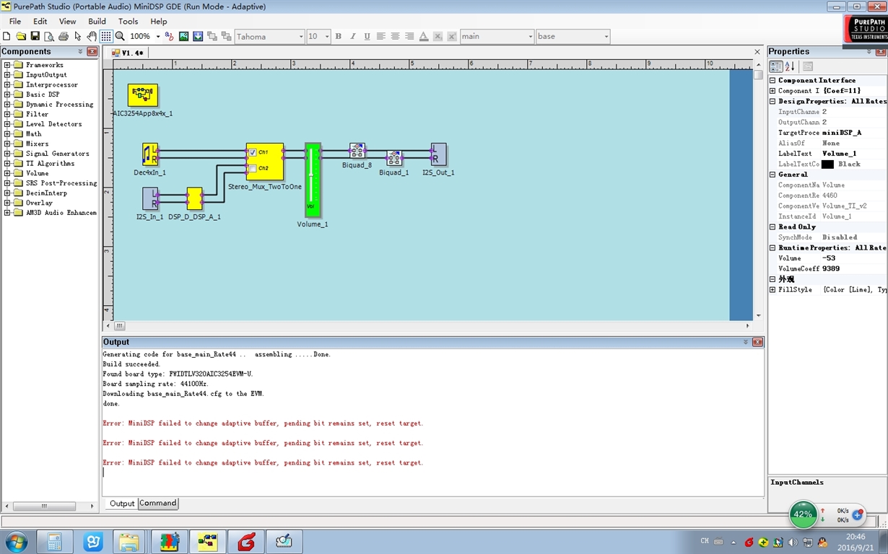This screenshot has width=888, height=554.
Task: Click the categorized sort button in Properties
Action: (x=777, y=66)
